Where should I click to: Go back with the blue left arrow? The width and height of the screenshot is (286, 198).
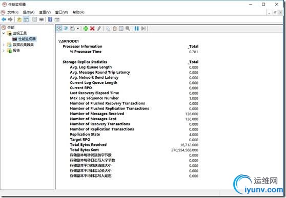[4, 19]
